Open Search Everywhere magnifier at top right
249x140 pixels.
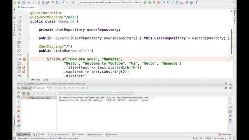point(234,2)
